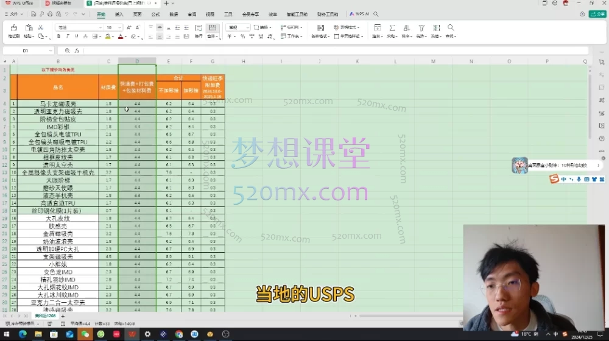Increase font size with A+ icon
This screenshot has width=609, height=341.
[129, 27]
